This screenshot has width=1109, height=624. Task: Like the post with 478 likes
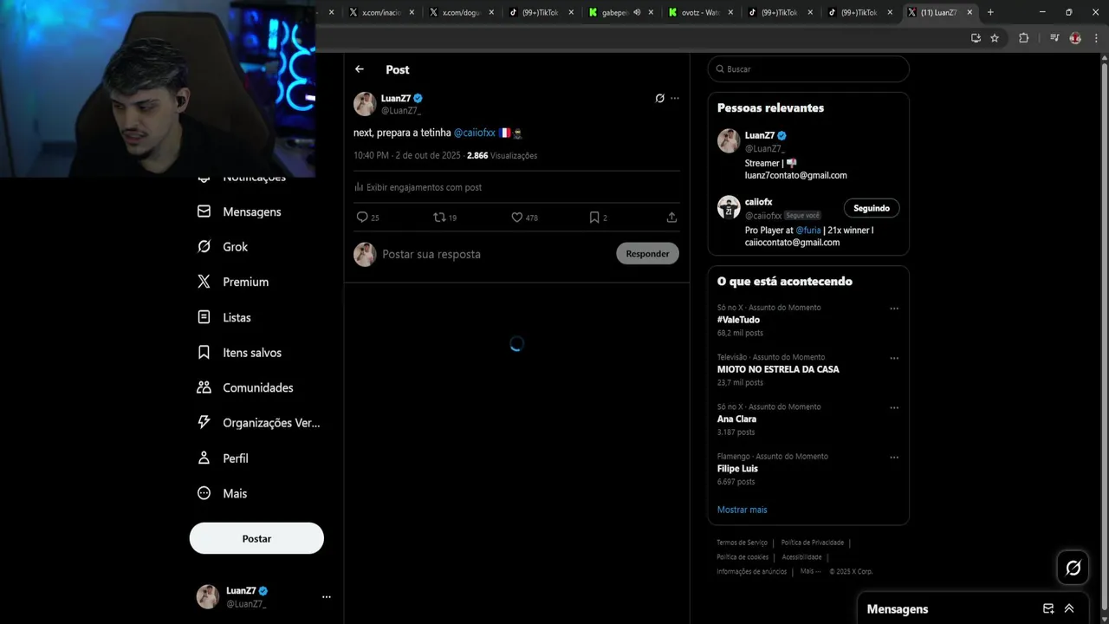(524, 218)
